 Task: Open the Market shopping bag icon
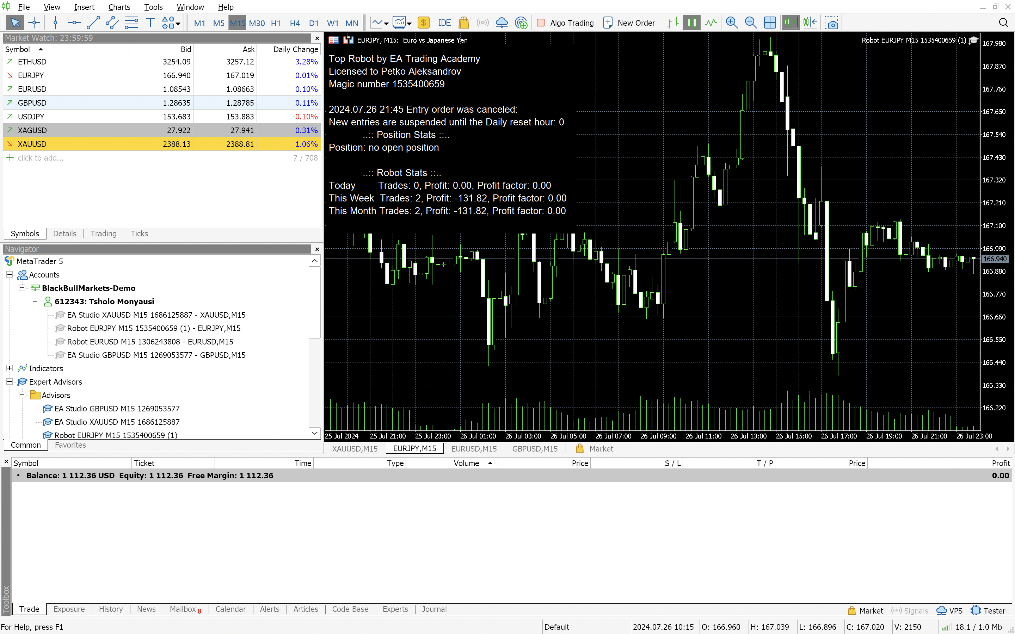tap(463, 23)
